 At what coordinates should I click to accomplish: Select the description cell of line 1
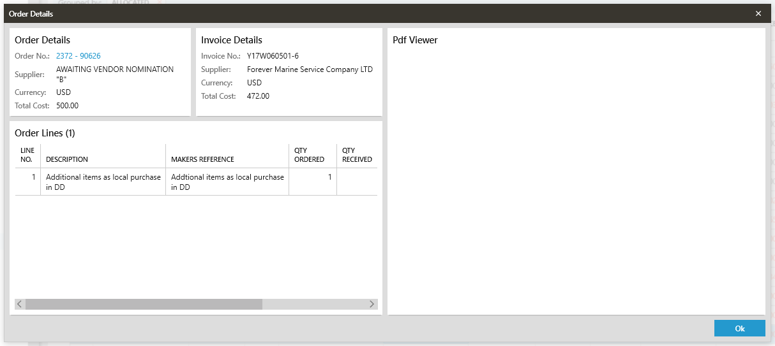[103, 182]
